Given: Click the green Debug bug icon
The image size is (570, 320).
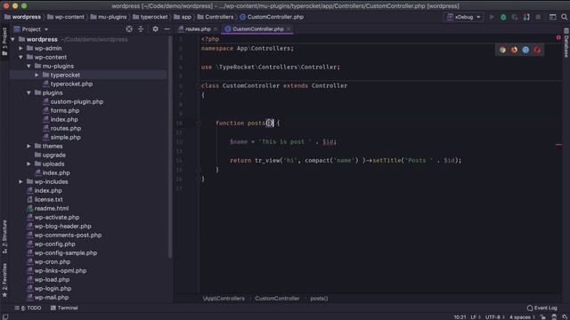Looking at the screenshot, I should point(503,17).
